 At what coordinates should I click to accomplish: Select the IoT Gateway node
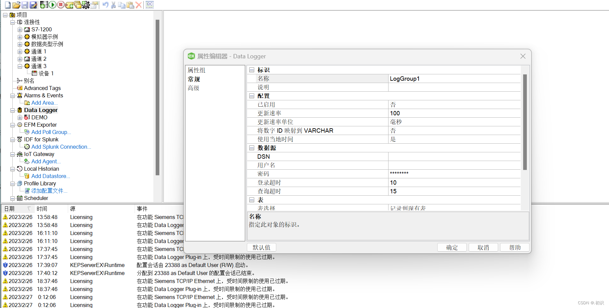tap(39, 154)
